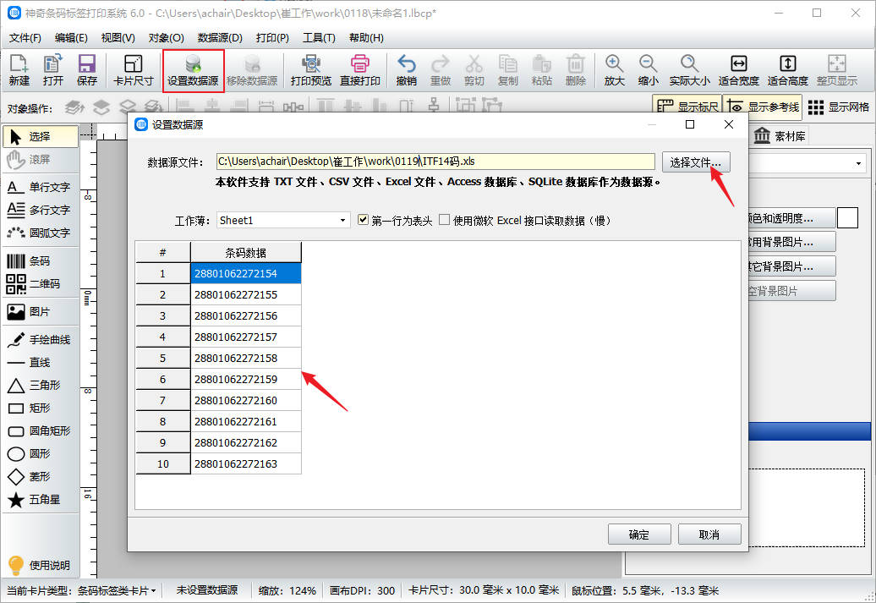Click the 数据源文件 path input field
Viewport: 876px width, 603px height.
pyautogui.click(x=435, y=162)
